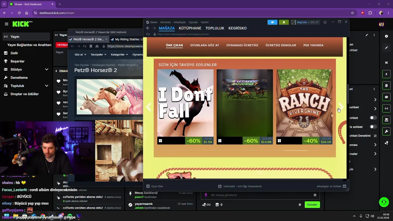The width and height of the screenshot is (393, 221).
Task: Open the emoji picker in the message box
Action: click(315, 195)
